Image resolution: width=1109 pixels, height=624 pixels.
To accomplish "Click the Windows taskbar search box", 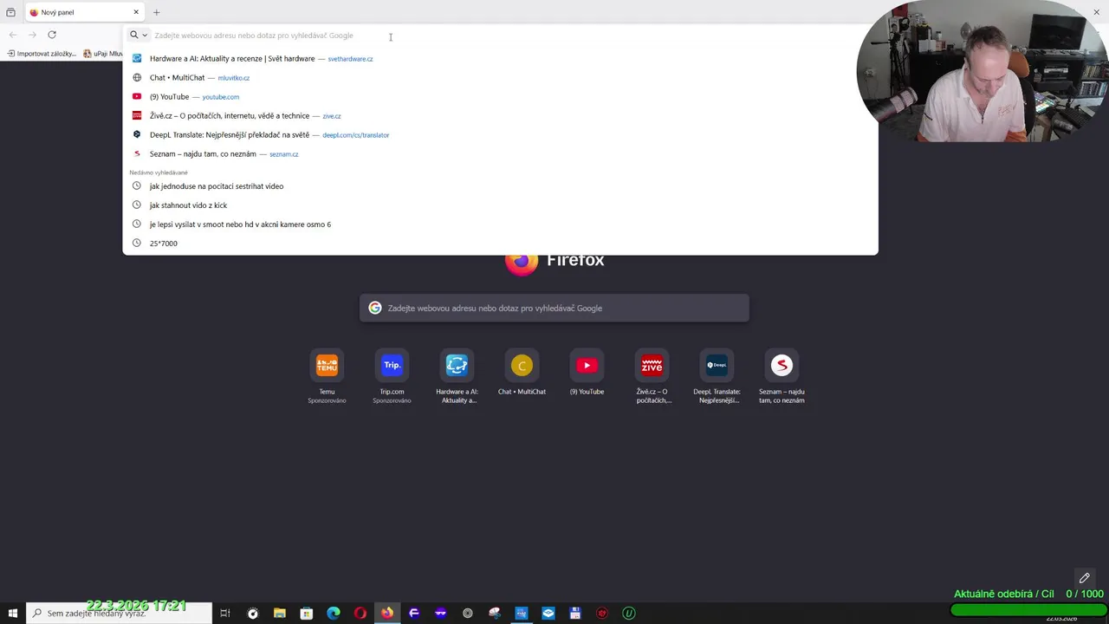I will point(119,614).
